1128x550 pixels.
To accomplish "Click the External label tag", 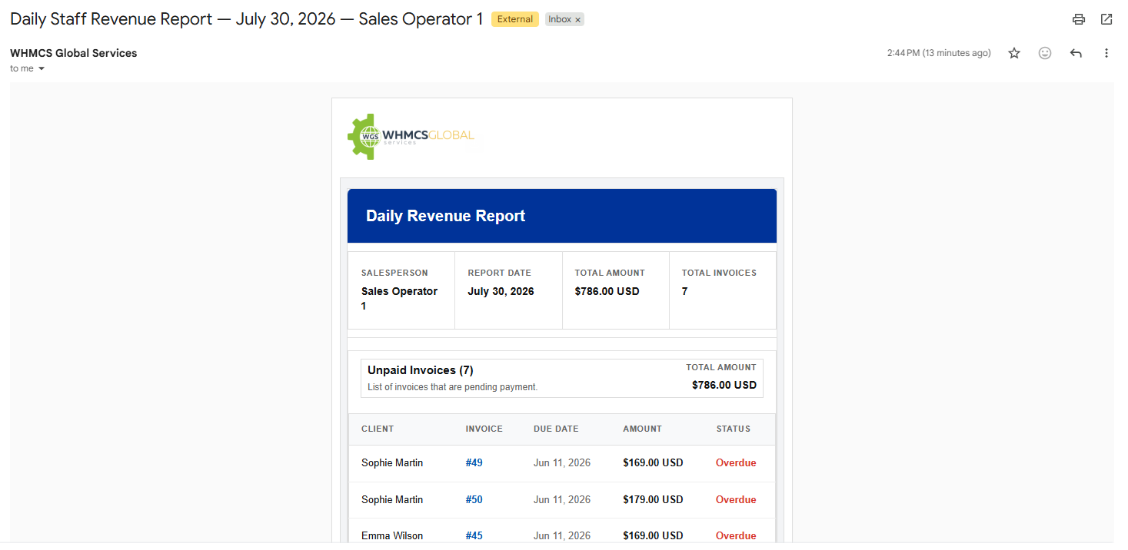I will point(515,19).
